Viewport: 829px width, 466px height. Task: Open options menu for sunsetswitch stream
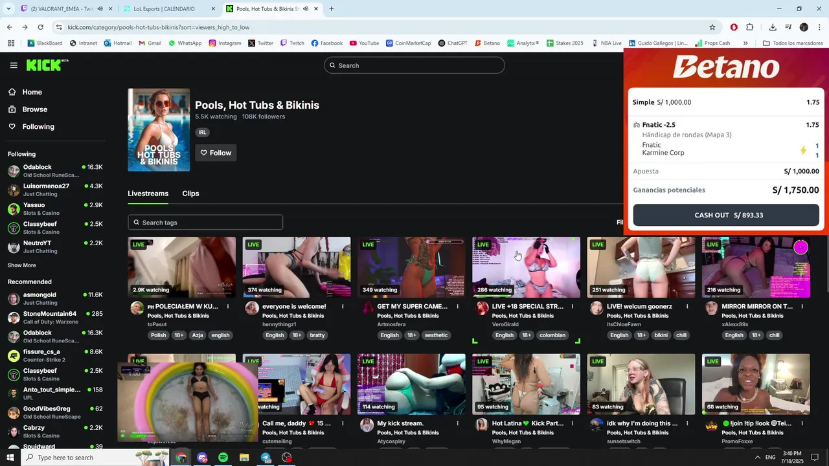click(687, 423)
